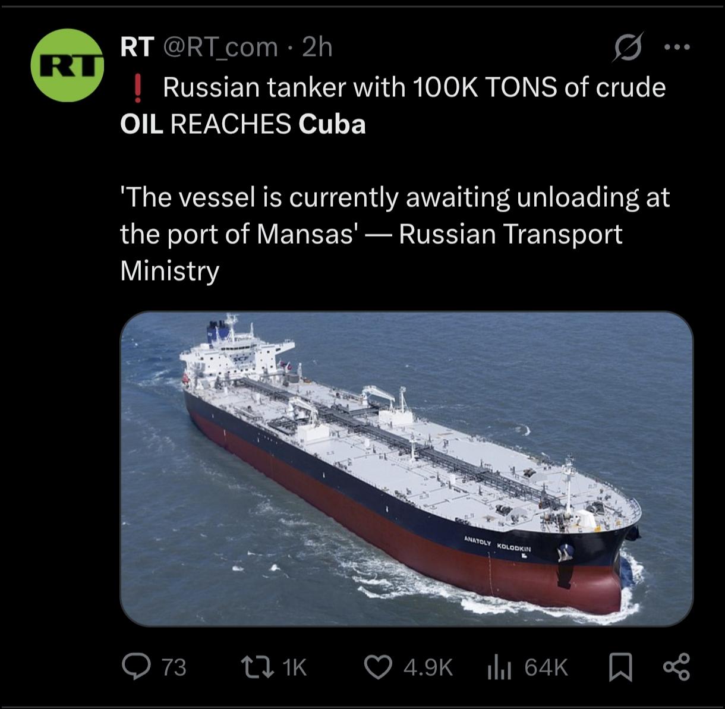Click the share post icon
Screen dimensions: 725x709
tap(676, 667)
